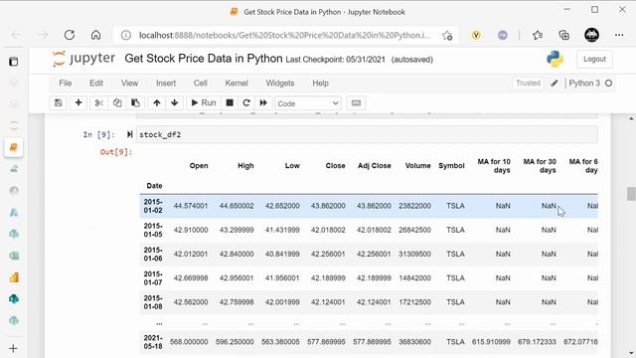
Task: Open the File menu
Action: click(66, 84)
